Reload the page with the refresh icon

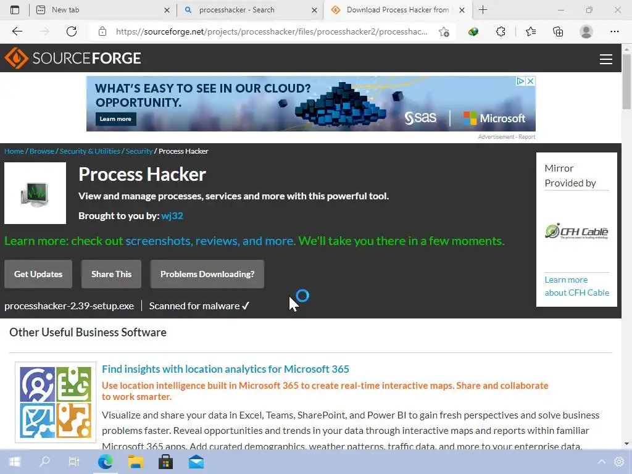pyautogui.click(x=72, y=31)
